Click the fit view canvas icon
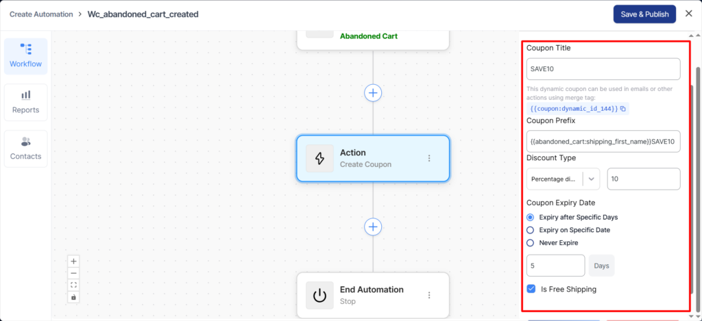The image size is (702, 321). point(74,285)
